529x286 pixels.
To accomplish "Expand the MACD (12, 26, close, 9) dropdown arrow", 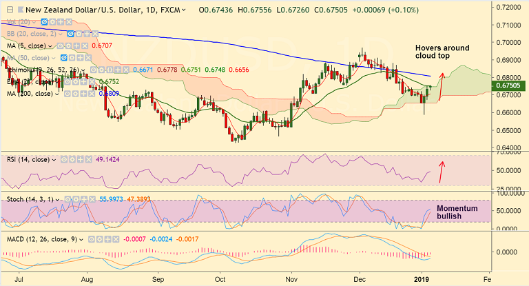I will pos(81,240).
